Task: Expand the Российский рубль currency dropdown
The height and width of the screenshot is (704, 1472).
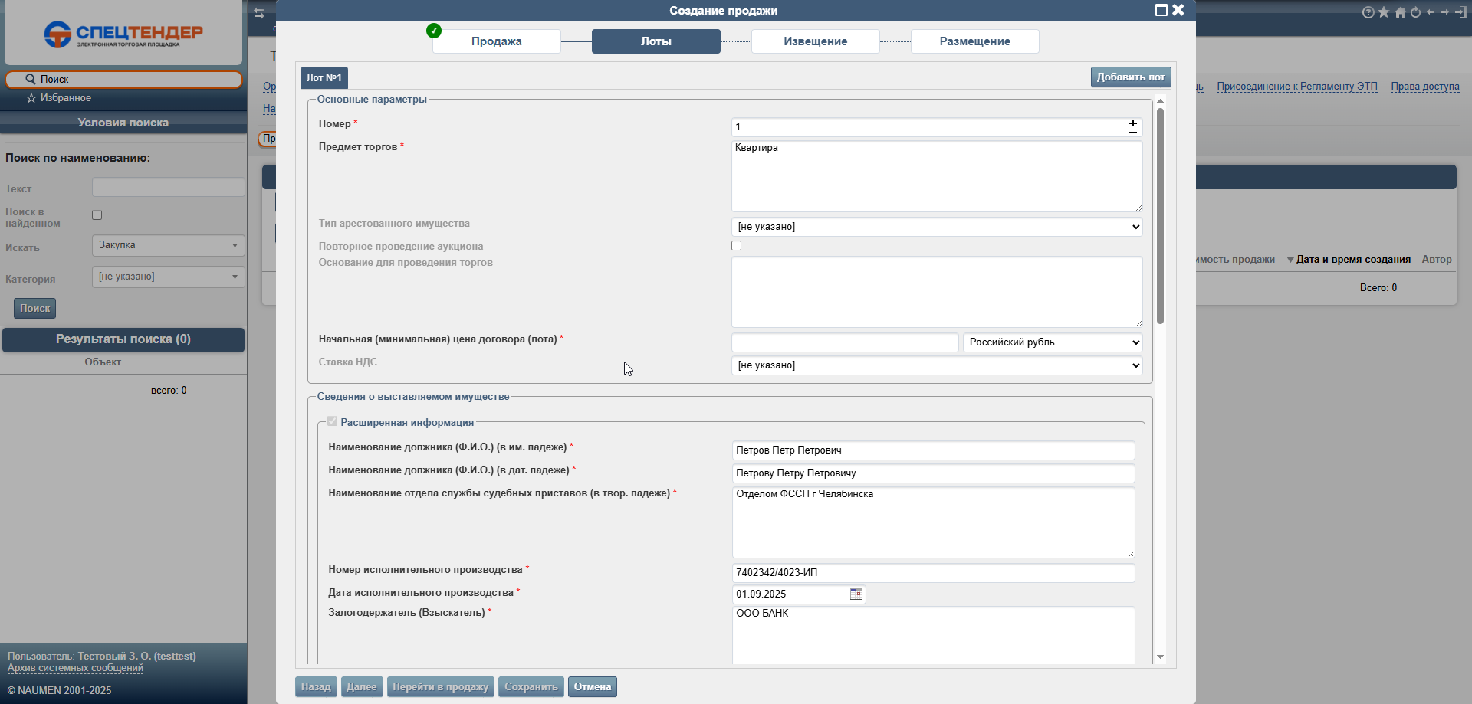Action: point(1053,342)
